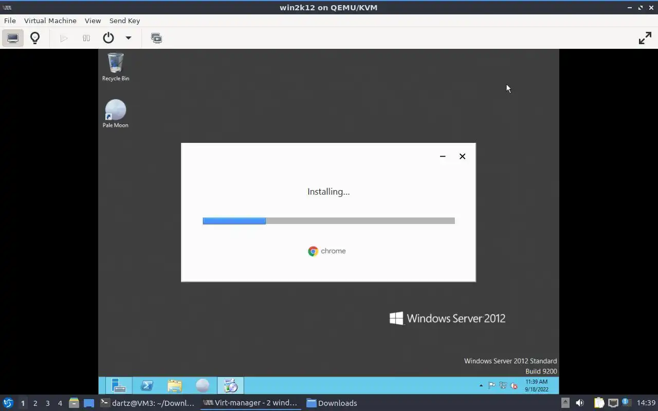The width and height of the screenshot is (658, 411).
Task: Switch to workspace 3
Action: tap(47, 403)
